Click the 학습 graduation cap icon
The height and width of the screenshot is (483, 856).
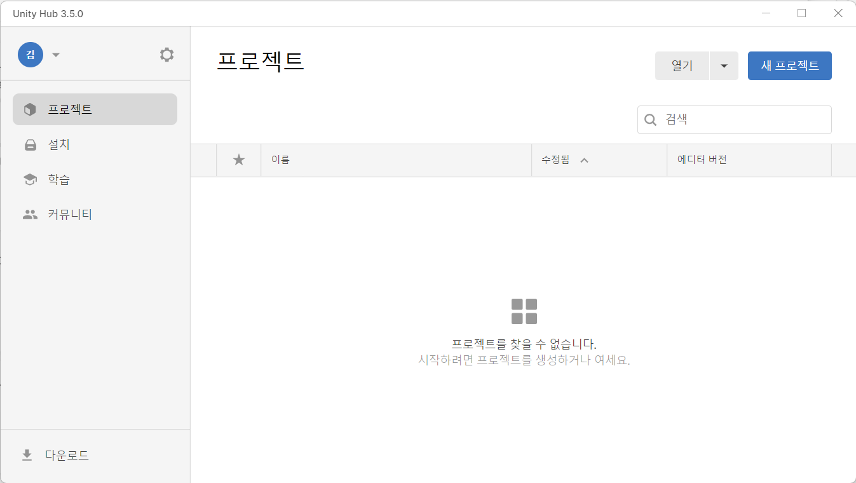(30, 180)
